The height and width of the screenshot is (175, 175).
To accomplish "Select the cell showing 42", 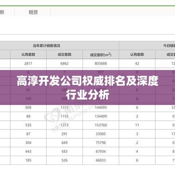I will (137, 63).
